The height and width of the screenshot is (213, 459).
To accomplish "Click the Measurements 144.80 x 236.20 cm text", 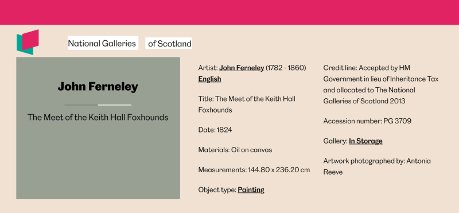I will tap(254, 170).
